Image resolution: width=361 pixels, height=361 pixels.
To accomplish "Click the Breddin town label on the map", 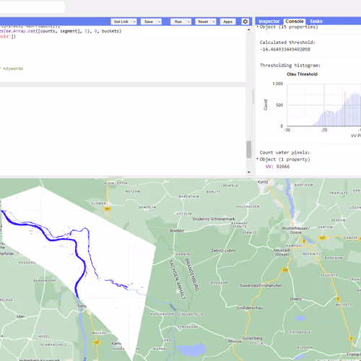I will coord(177,230).
